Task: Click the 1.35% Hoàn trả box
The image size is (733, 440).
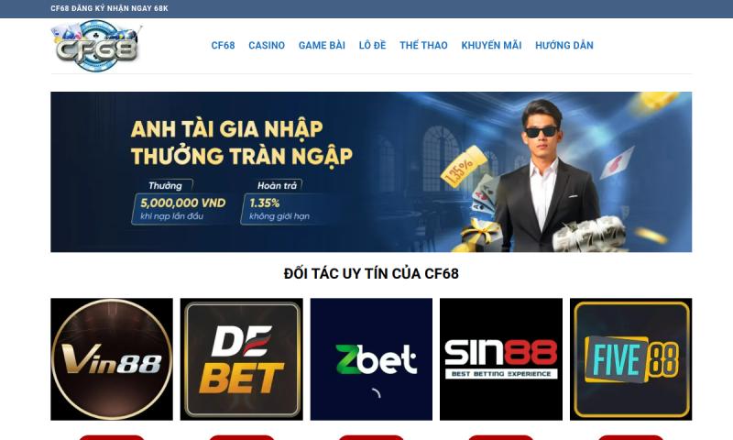Action: pos(279,209)
